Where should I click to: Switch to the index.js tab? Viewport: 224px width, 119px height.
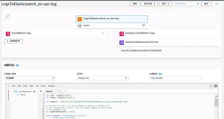(x=49, y=91)
